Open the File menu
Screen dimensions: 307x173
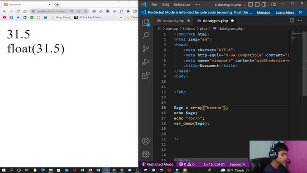[x=154, y=4]
